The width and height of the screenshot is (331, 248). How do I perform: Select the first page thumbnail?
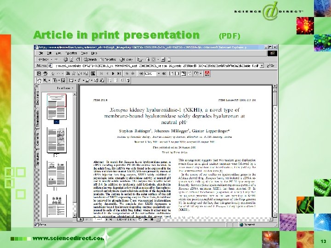(57, 107)
